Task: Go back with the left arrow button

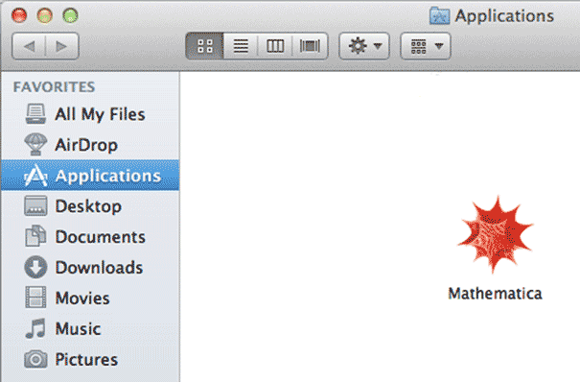Action: tap(29, 46)
